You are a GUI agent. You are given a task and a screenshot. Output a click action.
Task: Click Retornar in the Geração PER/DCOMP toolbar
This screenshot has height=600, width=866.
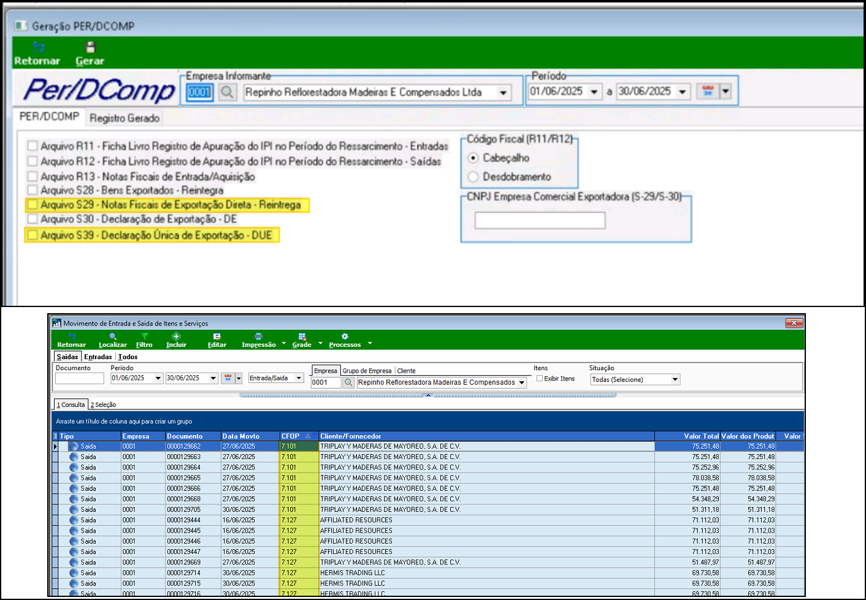tap(37, 54)
